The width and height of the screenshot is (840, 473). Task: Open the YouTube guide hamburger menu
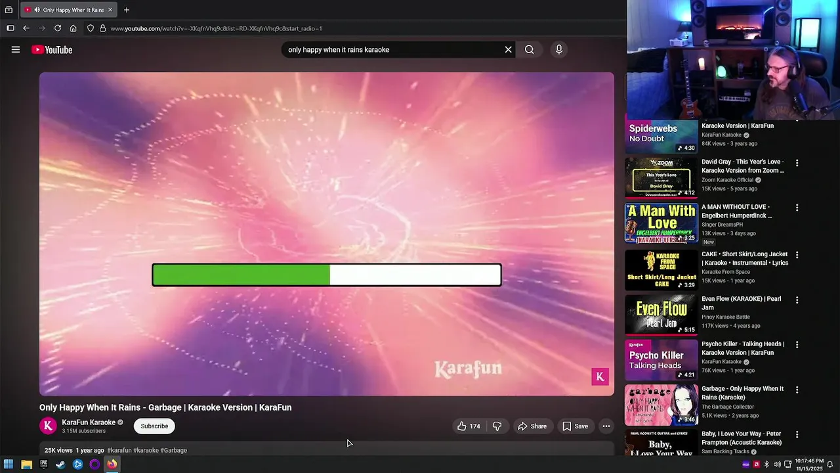pos(16,49)
